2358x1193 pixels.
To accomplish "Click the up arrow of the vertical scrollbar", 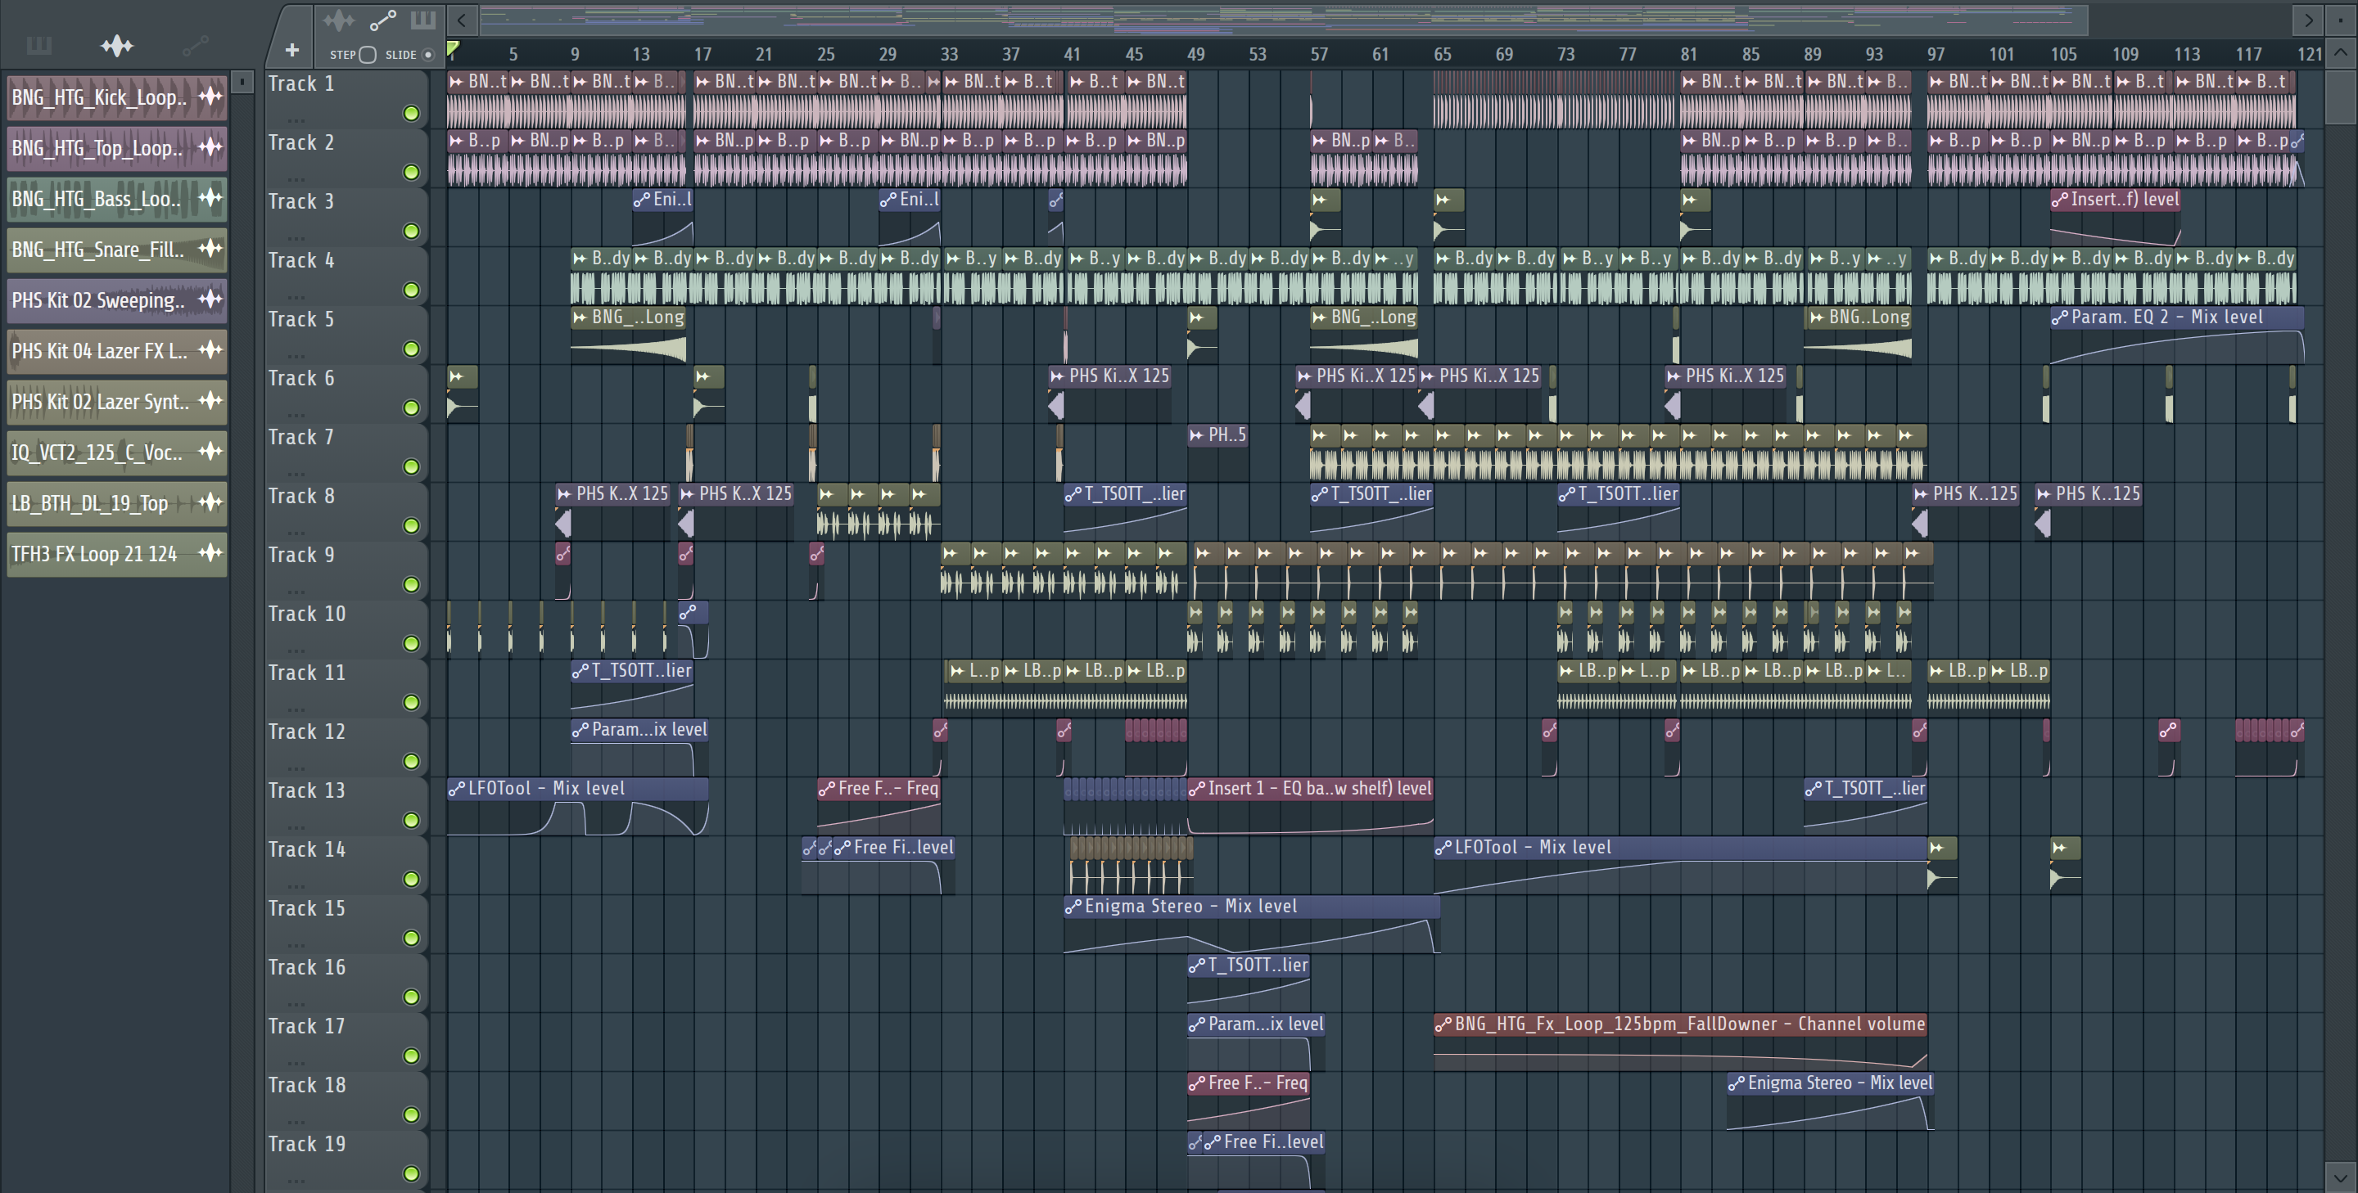I will coord(2340,52).
